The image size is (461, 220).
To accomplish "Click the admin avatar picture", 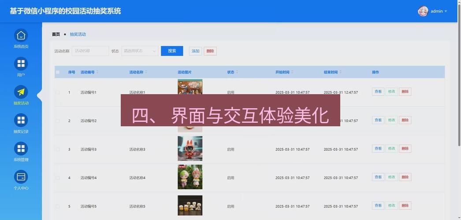I will pos(423,11).
